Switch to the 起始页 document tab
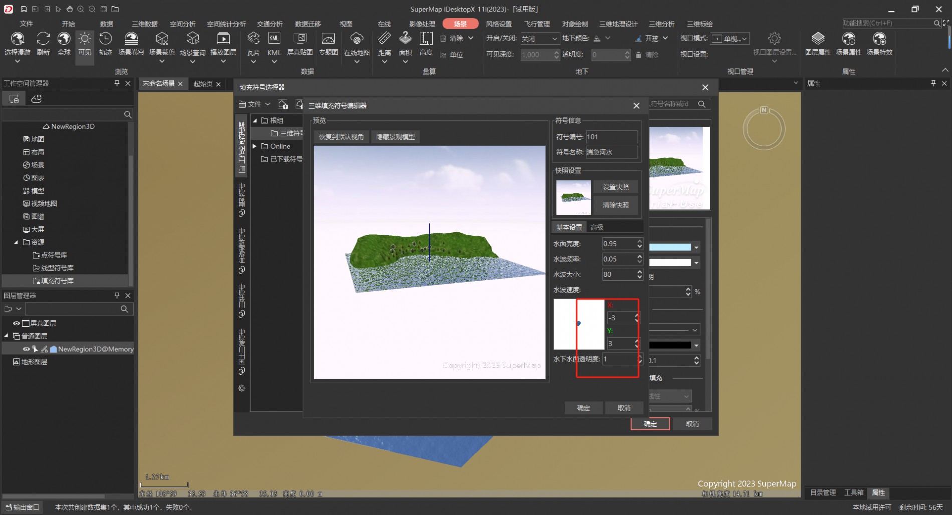Viewport: 952px width, 515px height. [x=203, y=84]
